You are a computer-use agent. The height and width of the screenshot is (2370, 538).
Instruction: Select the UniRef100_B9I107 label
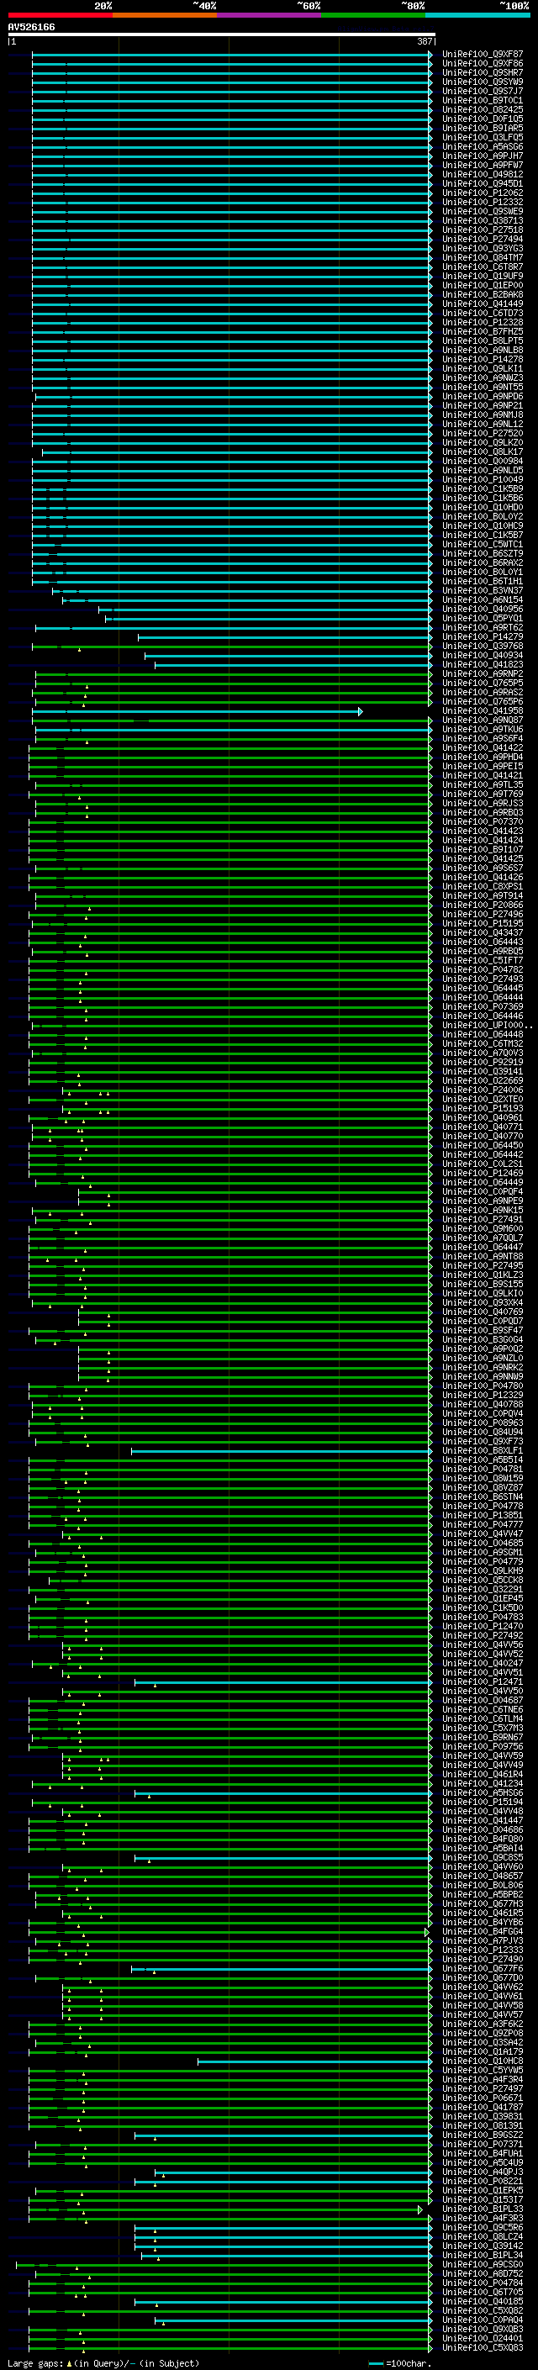point(483,849)
